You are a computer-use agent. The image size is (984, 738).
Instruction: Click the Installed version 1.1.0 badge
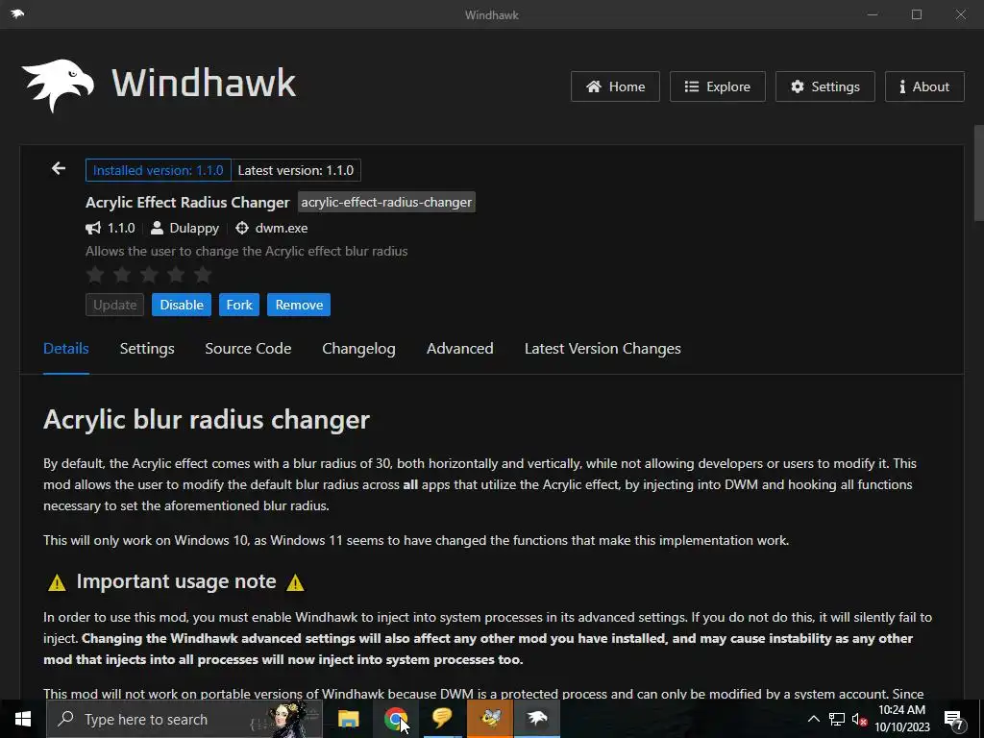[x=159, y=170]
